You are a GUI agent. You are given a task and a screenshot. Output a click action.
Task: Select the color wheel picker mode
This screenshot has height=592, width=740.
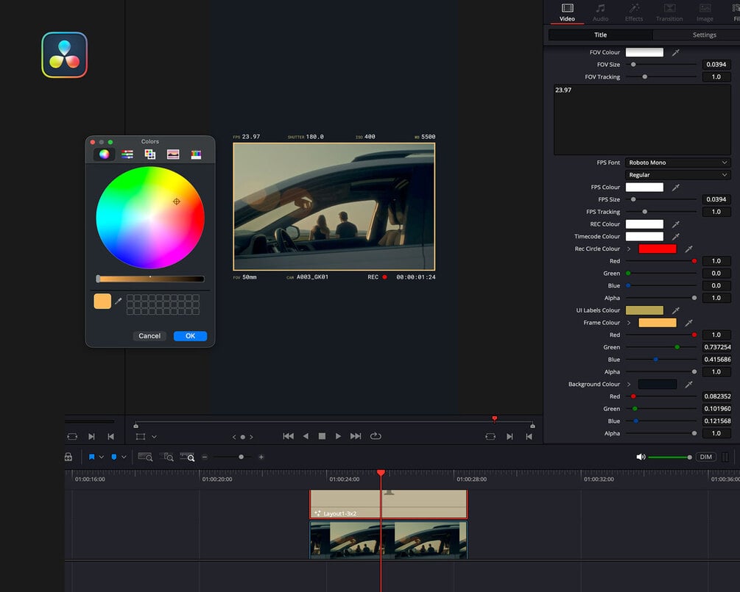tap(104, 154)
